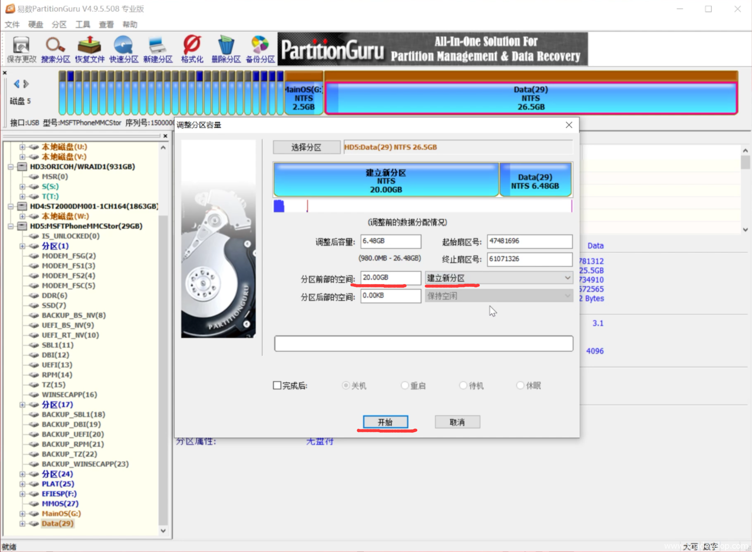Collapse the HD5:MSFTPhoneMMCStor tree node
752x552 pixels.
pyautogui.click(x=11, y=226)
